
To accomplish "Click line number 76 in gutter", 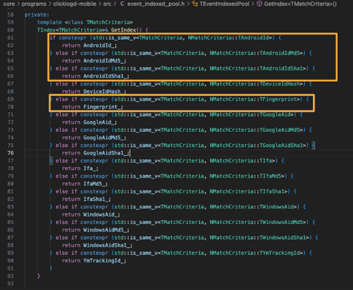I will [10, 153].
